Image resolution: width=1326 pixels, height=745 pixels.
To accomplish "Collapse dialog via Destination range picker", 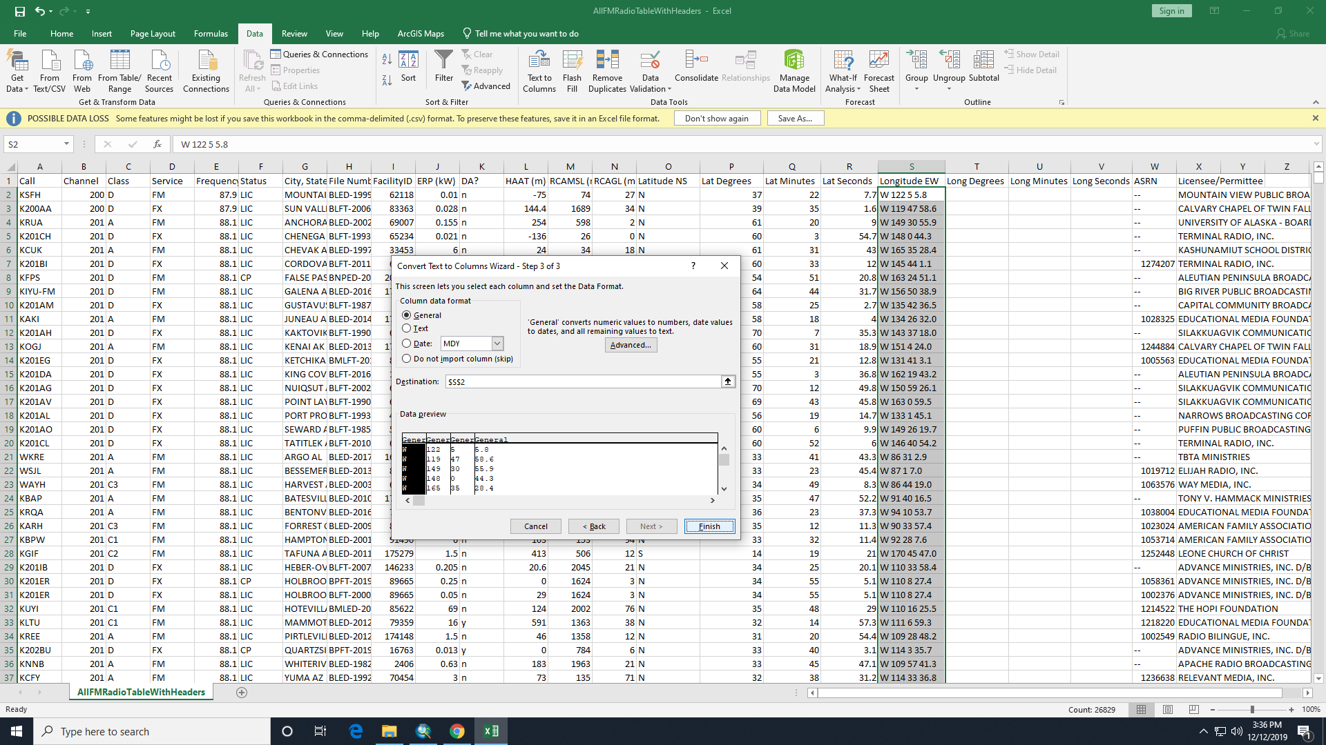I will (728, 381).
